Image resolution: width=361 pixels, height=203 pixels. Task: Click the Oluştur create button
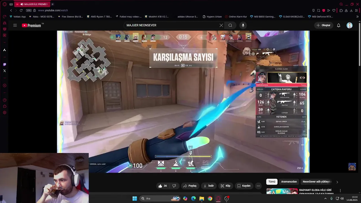[x=323, y=25]
